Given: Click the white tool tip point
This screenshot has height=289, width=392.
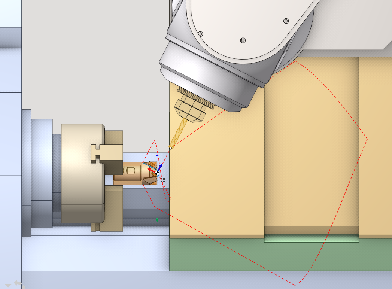Looking at the screenshot, I should pos(170,148).
